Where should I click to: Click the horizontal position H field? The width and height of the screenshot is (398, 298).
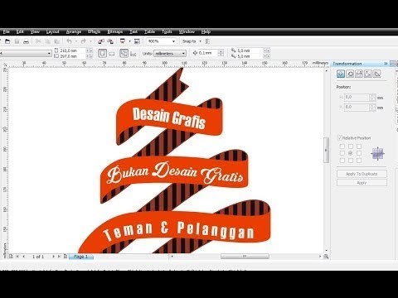point(357,98)
